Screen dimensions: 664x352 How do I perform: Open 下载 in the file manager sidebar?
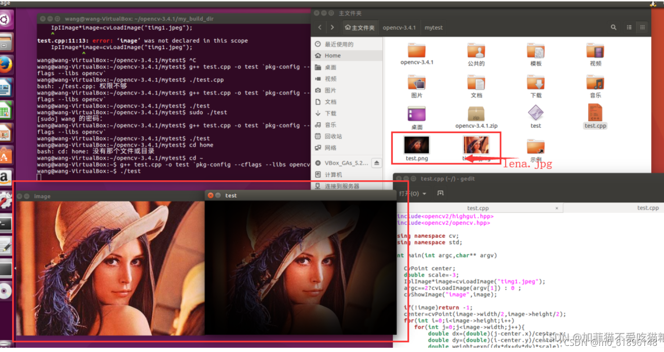tap(347, 113)
